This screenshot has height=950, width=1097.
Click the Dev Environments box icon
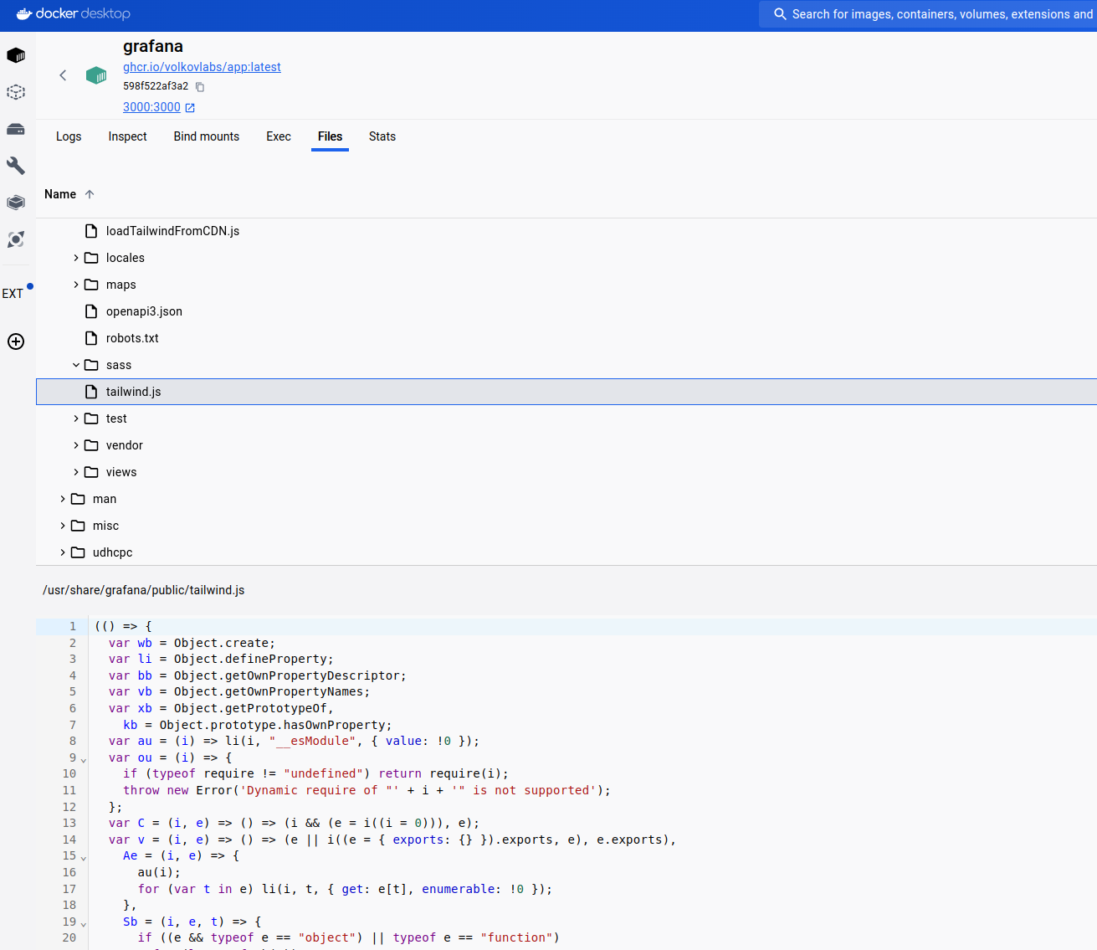pyautogui.click(x=15, y=202)
